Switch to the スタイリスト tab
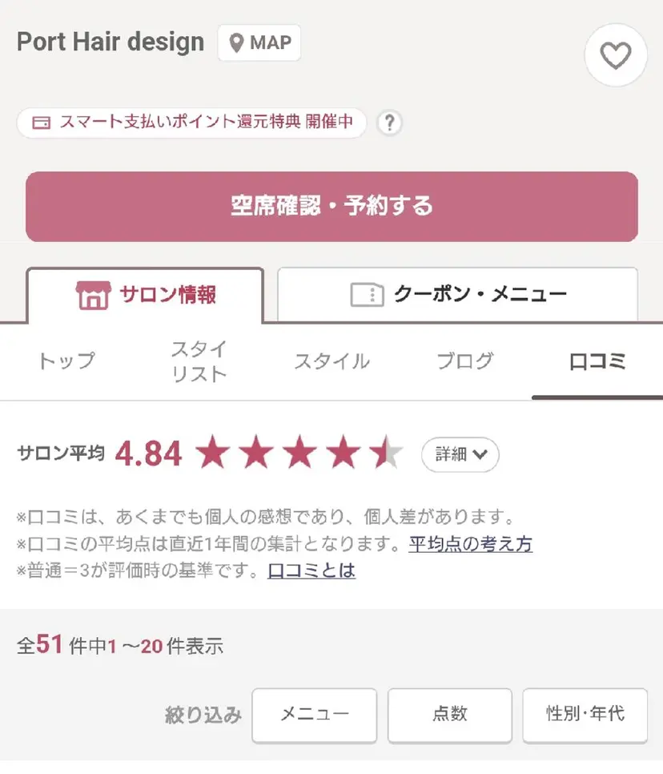The height and width of the screenshot is (774, 663). (x=199, y=361)
